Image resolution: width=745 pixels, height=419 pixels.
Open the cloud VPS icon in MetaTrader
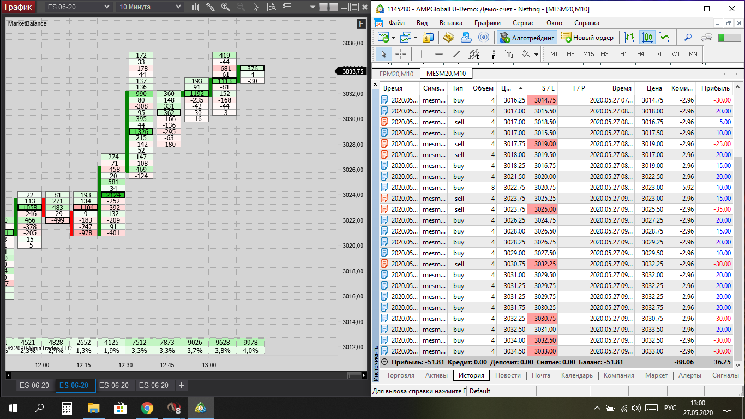[x=466, y=37]
